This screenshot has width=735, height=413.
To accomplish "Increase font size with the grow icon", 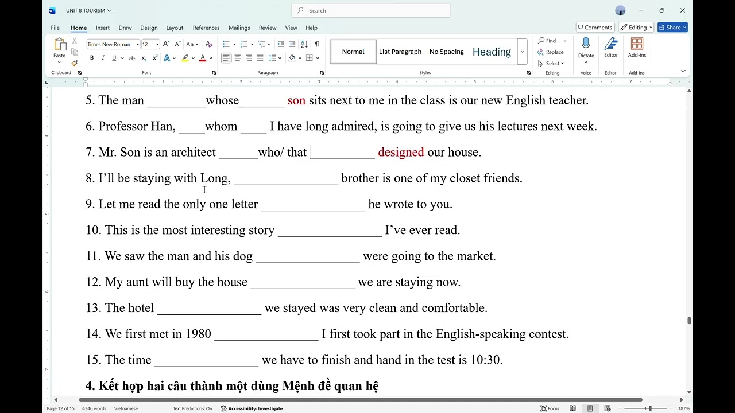I will click(x=166, y=44).
